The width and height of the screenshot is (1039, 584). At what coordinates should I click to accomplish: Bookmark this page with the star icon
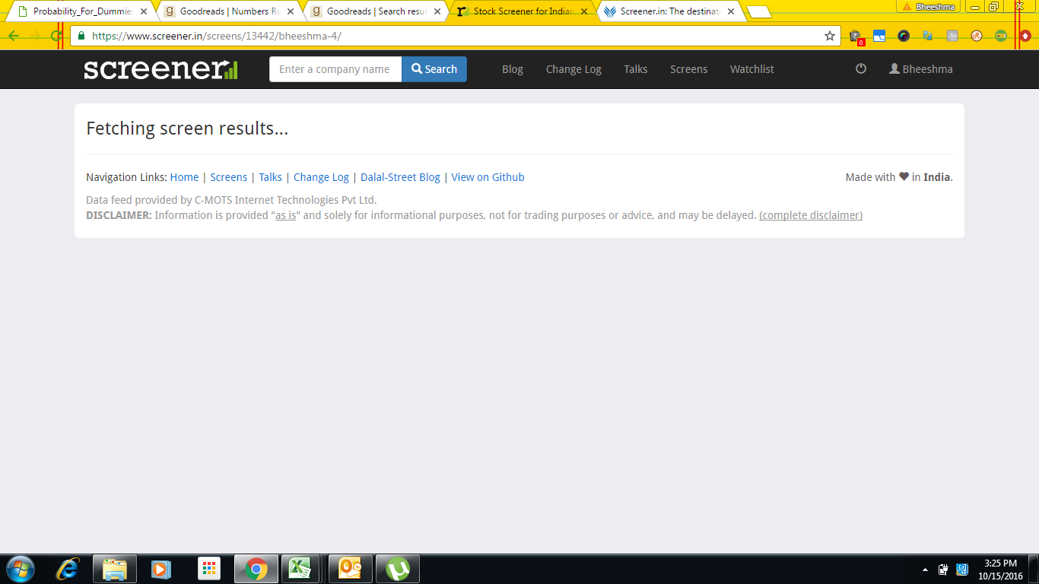[x=830, y=36]
